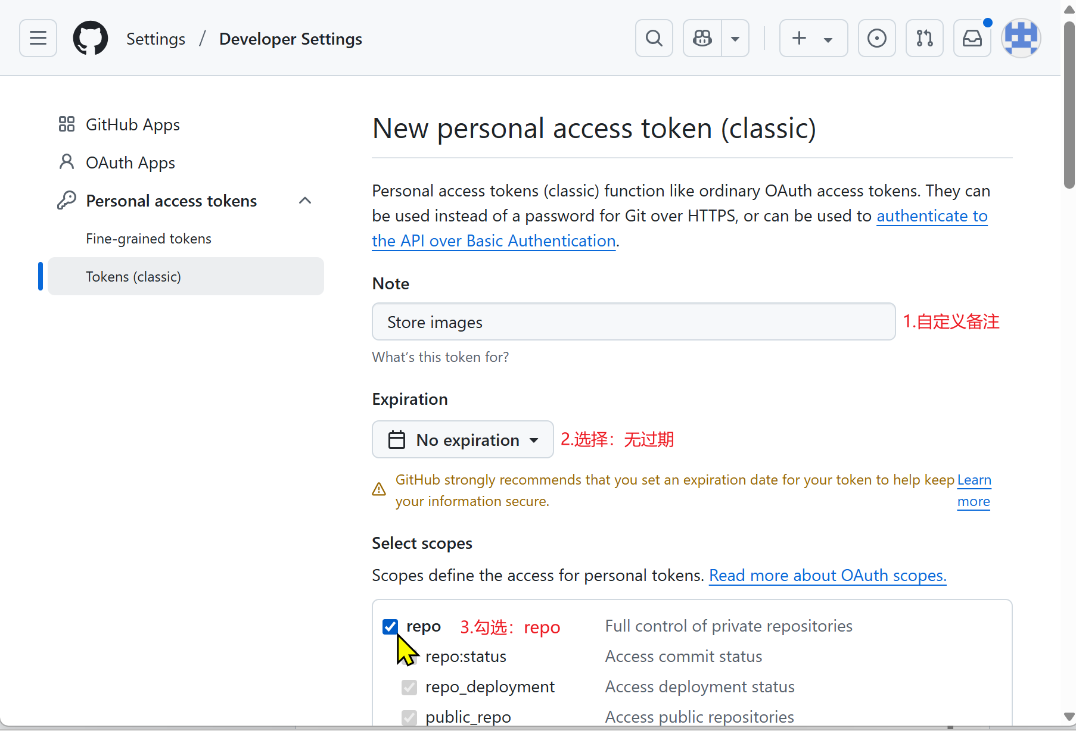Toggle the repo_deployment checkbox
The width and height of the screenshot is (1076, 731).
tap(409, 688)
